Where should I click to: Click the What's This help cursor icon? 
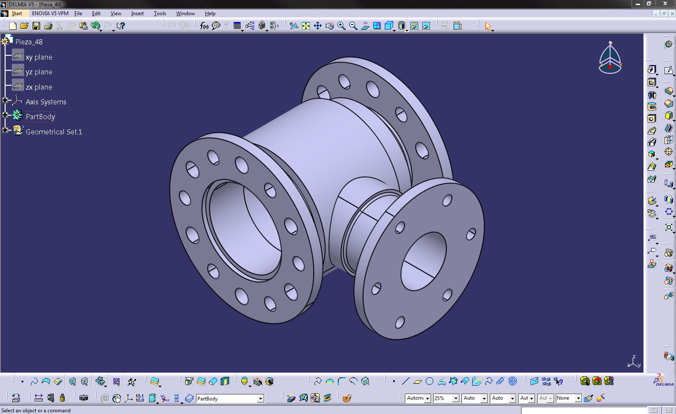[120, 26]
